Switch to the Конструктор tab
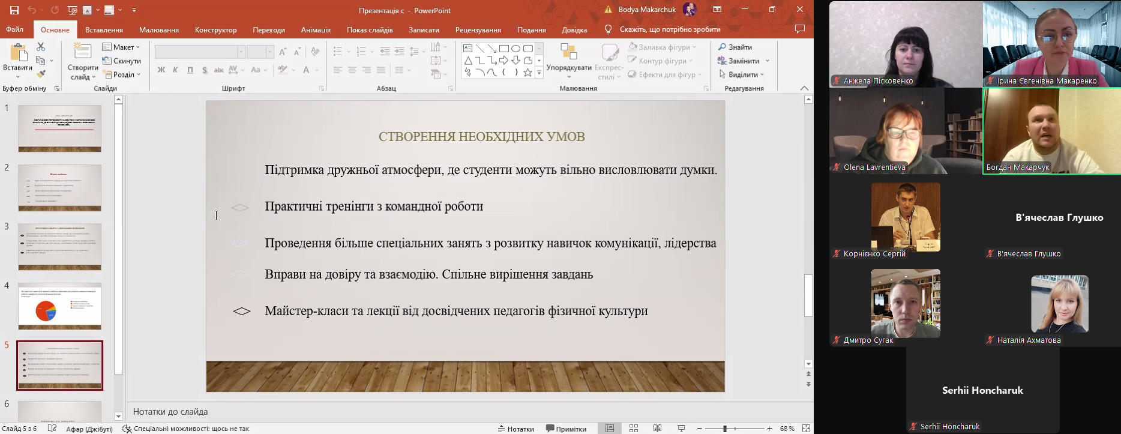The width and height of the screenshot is (1121, 434). (216, 29)
